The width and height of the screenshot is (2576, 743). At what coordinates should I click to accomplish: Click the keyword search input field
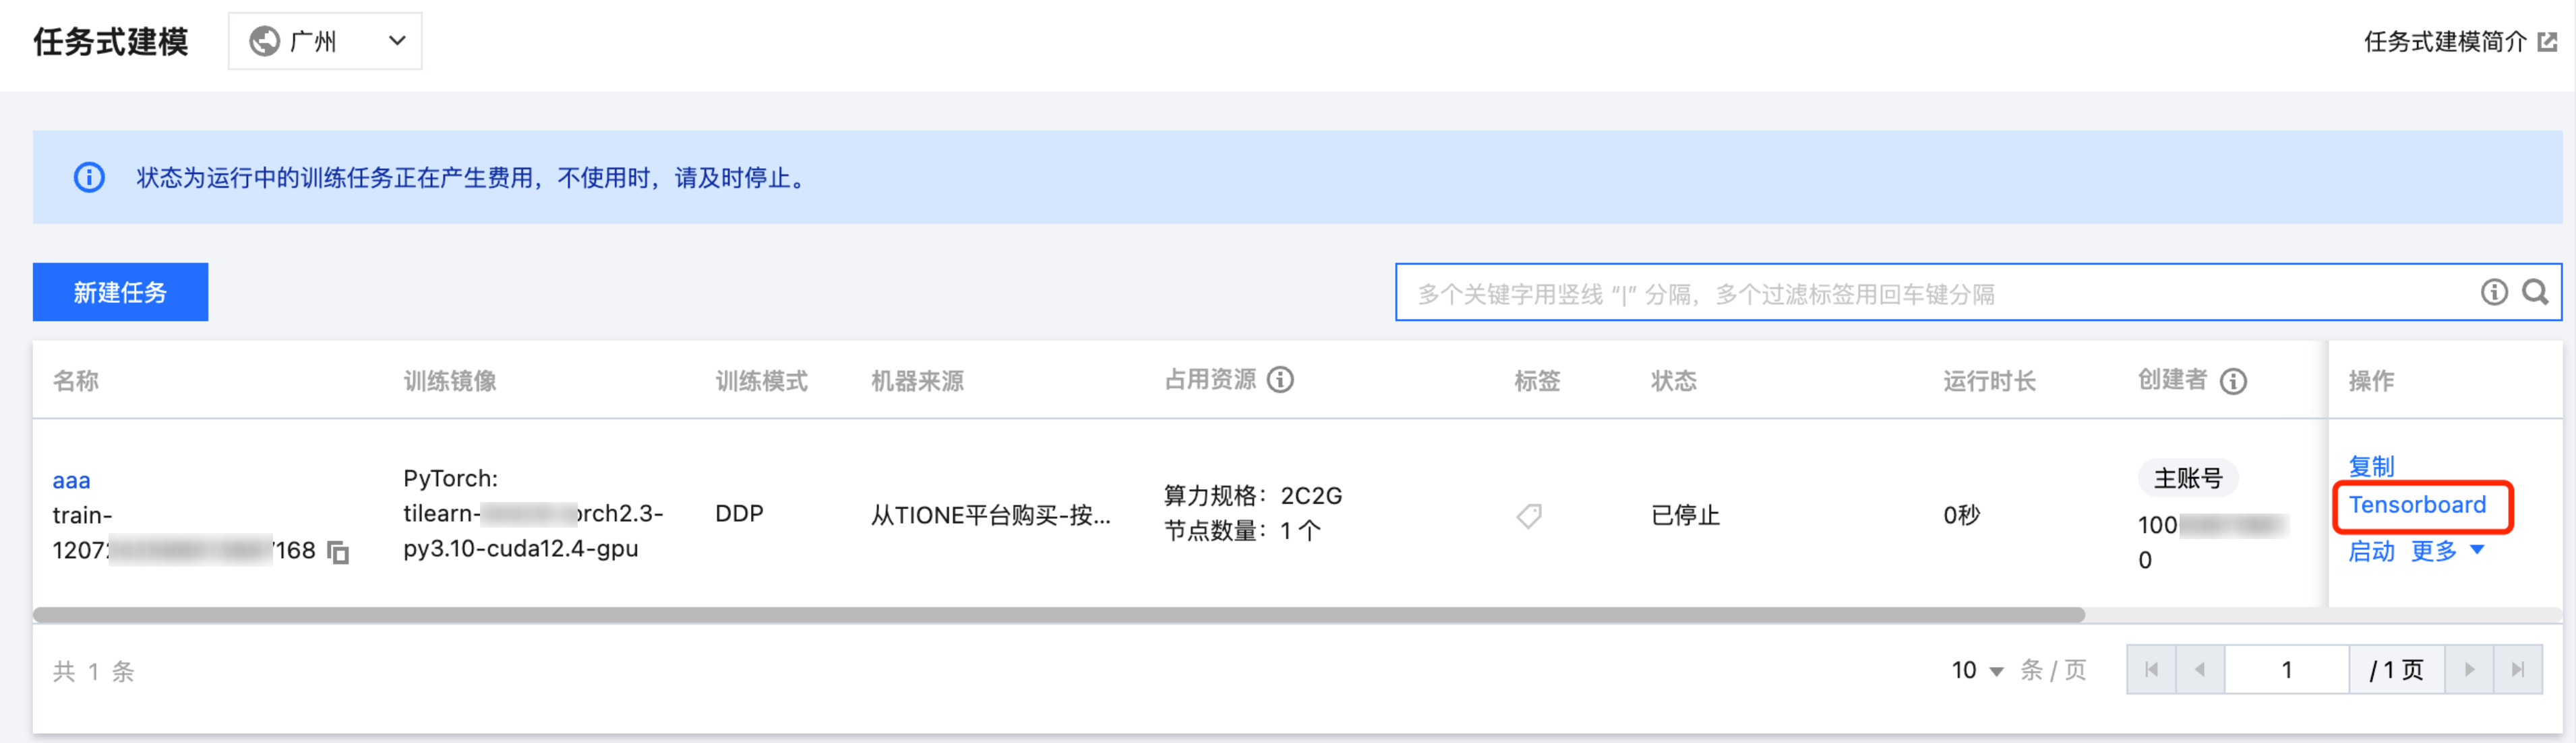[1935, 293]
